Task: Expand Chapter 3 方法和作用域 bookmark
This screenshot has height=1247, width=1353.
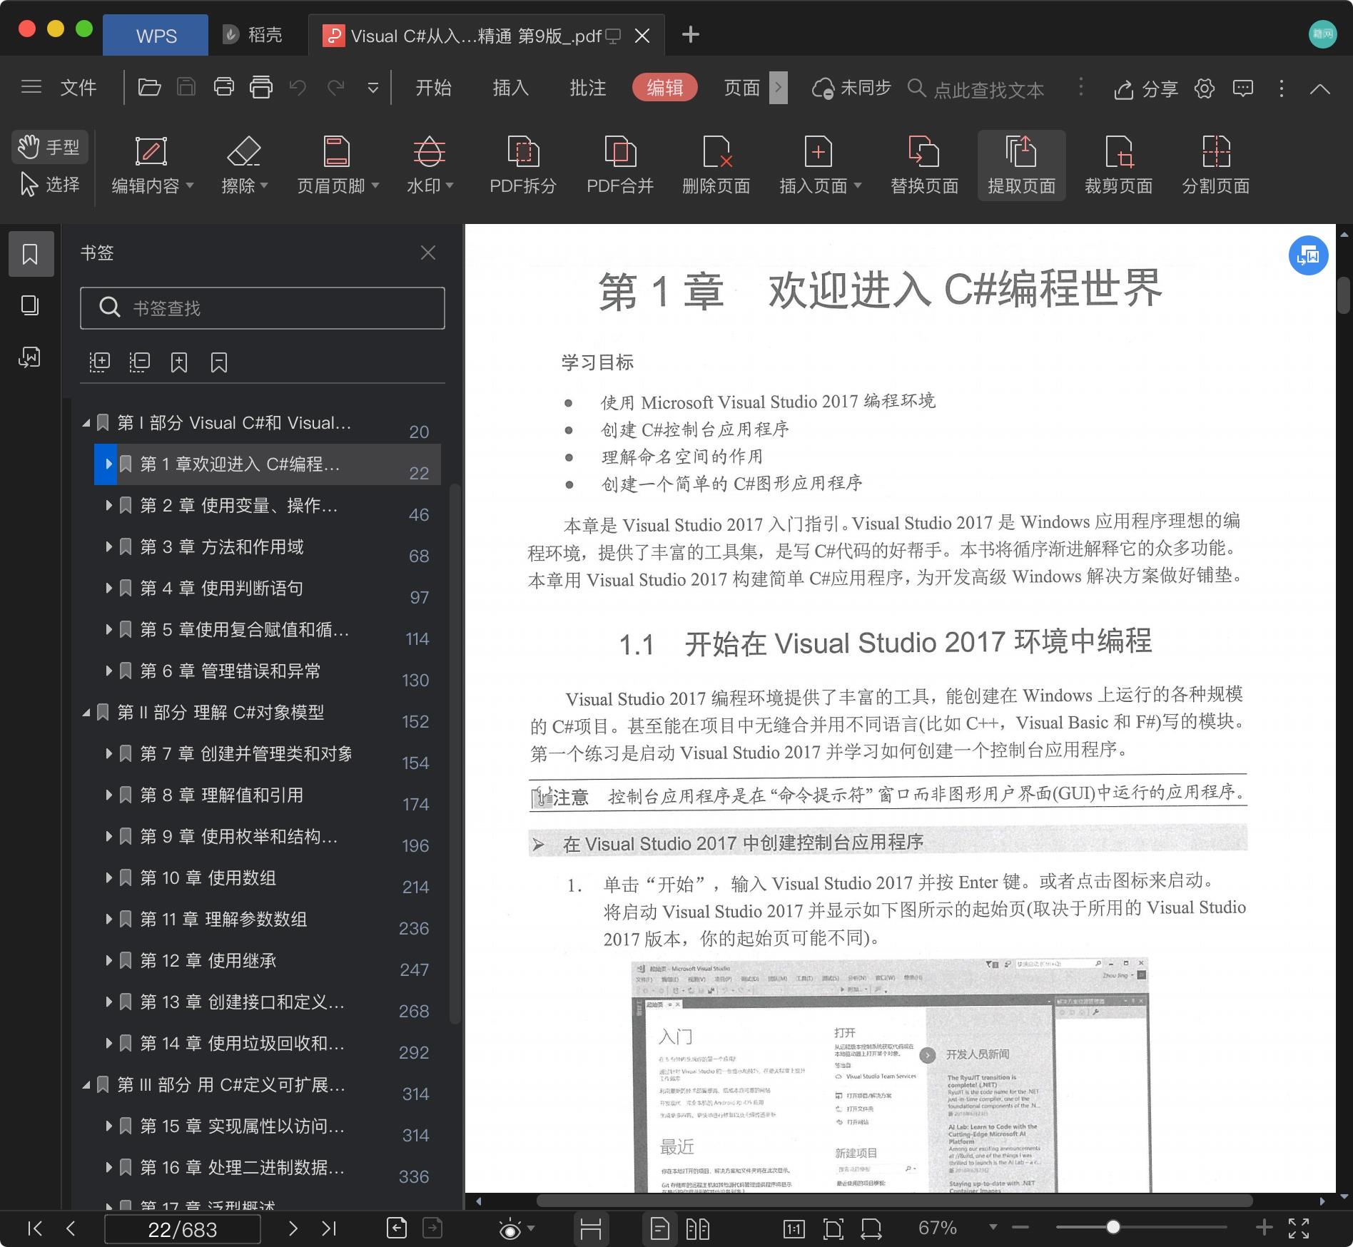Action: click(108, 546)
